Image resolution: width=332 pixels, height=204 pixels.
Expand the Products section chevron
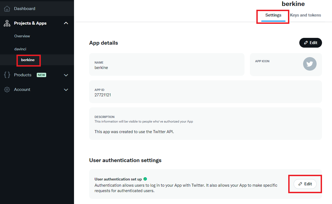click(x=66, y=75)
